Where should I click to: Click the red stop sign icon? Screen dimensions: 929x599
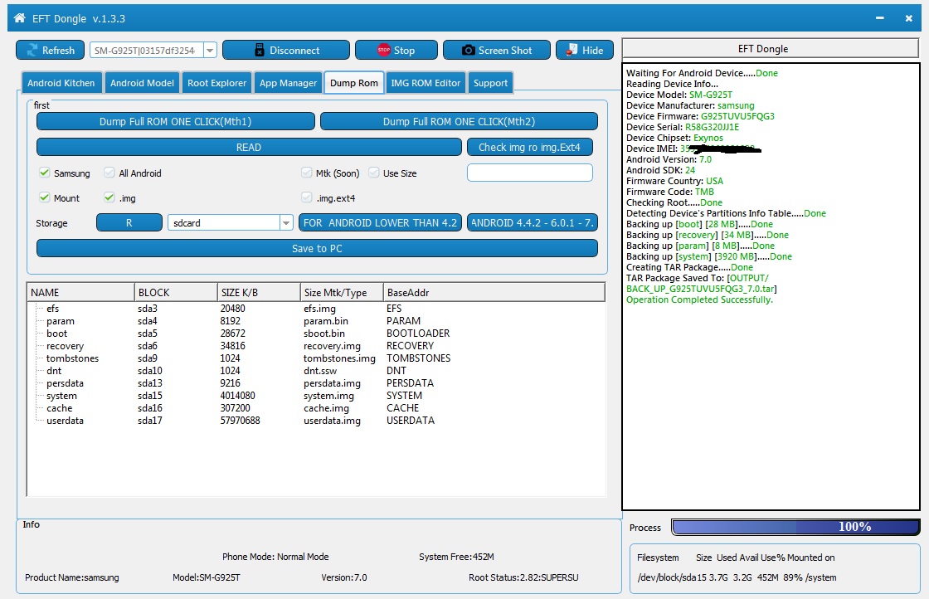[x=384, y=50]
